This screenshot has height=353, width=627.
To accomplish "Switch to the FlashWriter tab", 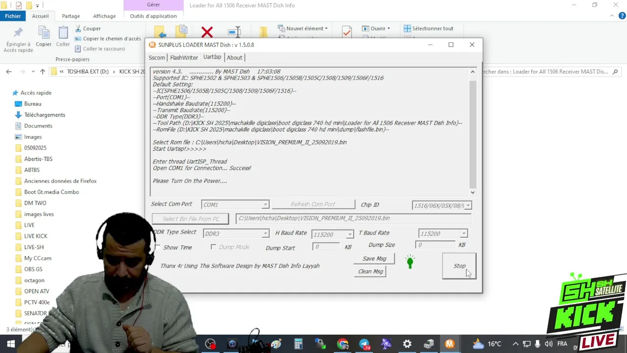I will tap(184, 57).
